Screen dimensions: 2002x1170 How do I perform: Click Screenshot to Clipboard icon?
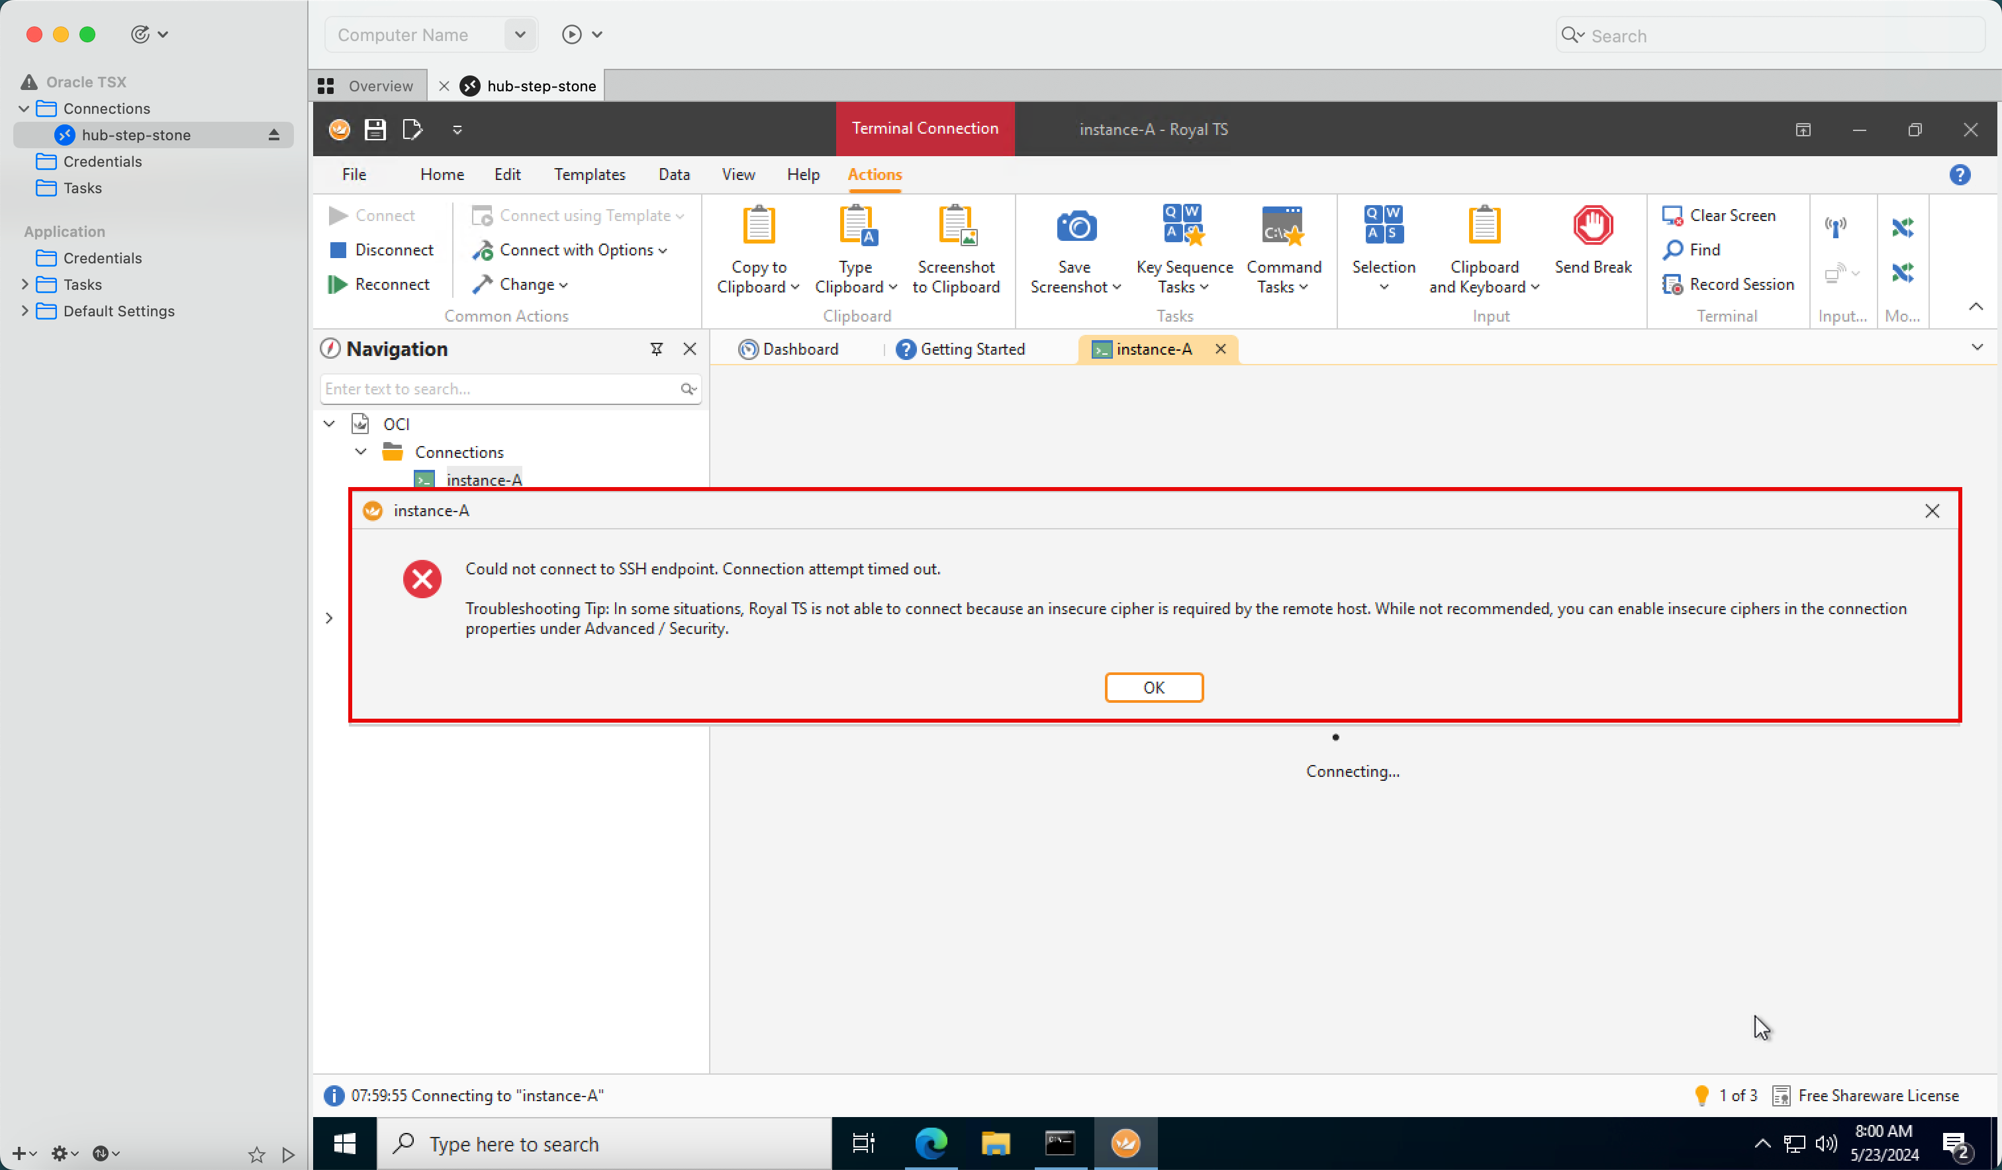(x=956, y=226)
